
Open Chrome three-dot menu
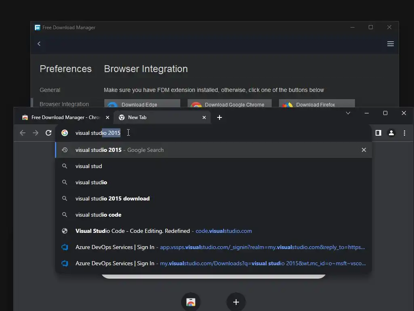(x=404, y=133)
